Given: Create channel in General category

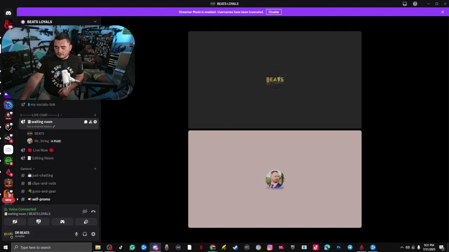Looking at the screenshot, I should pyautogui.click(x=95, y=169).
